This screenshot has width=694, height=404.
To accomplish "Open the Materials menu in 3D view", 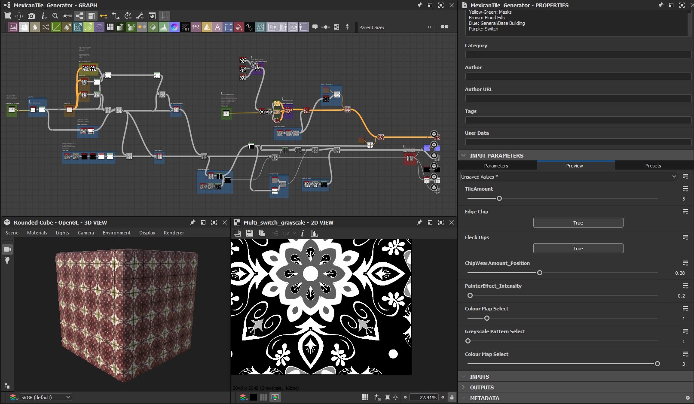I will [37, 233].
